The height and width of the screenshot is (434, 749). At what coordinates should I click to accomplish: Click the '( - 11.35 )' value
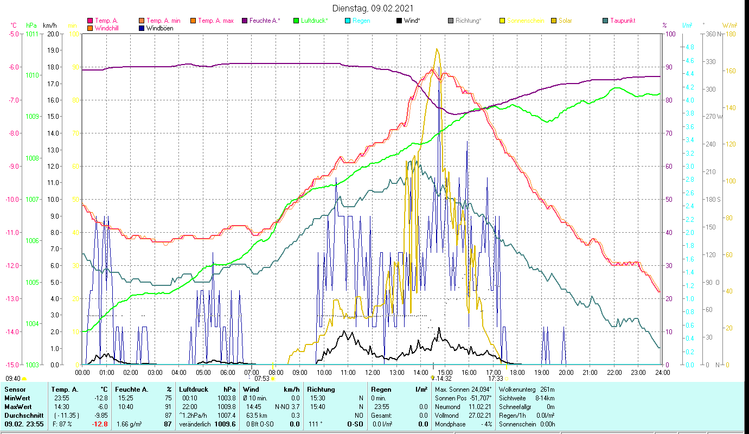(66, 416)
